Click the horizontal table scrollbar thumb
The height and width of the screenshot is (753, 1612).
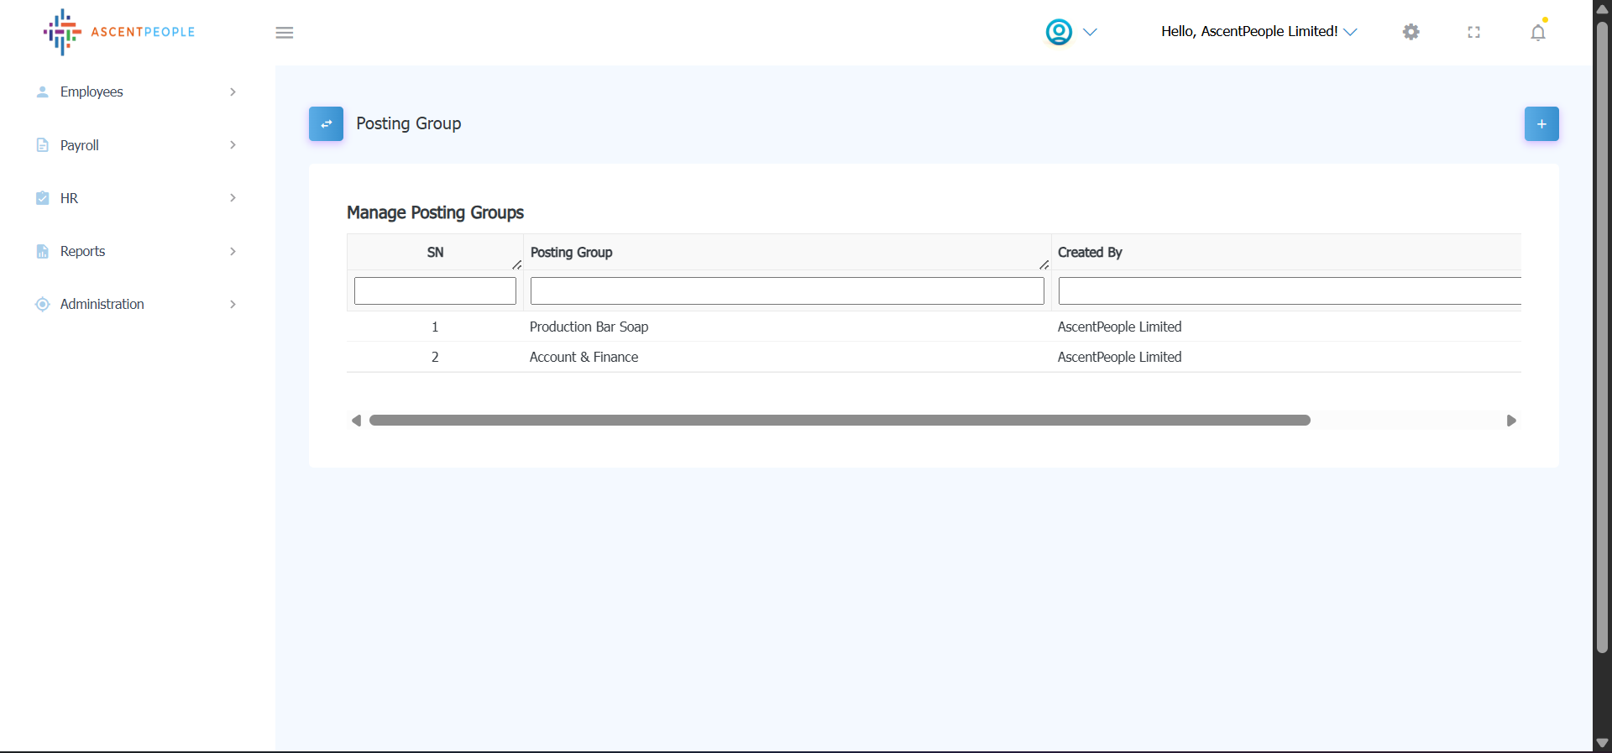pyautogui.click(x=840, y=421)
